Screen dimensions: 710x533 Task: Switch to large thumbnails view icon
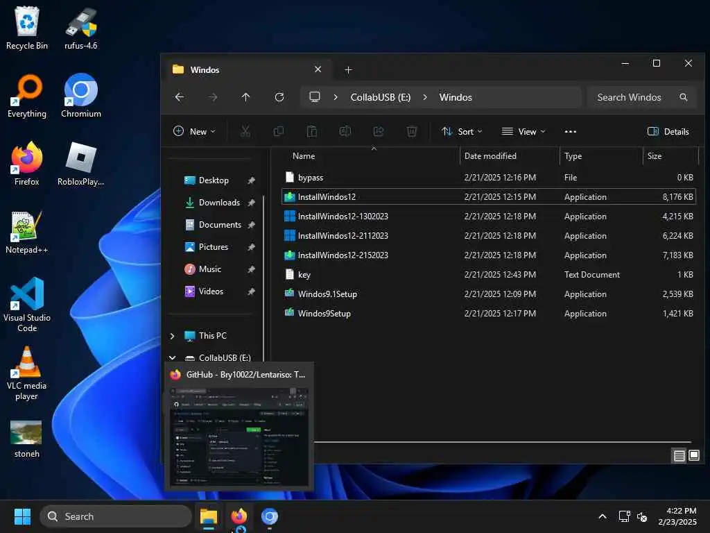(x=693, y=455)
